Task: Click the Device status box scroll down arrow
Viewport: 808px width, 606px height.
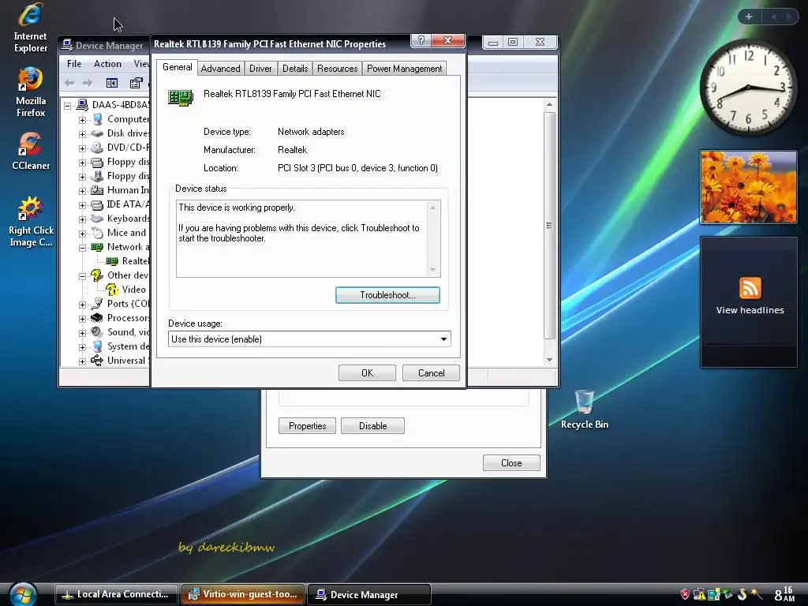Action: [x=433, y=270]
